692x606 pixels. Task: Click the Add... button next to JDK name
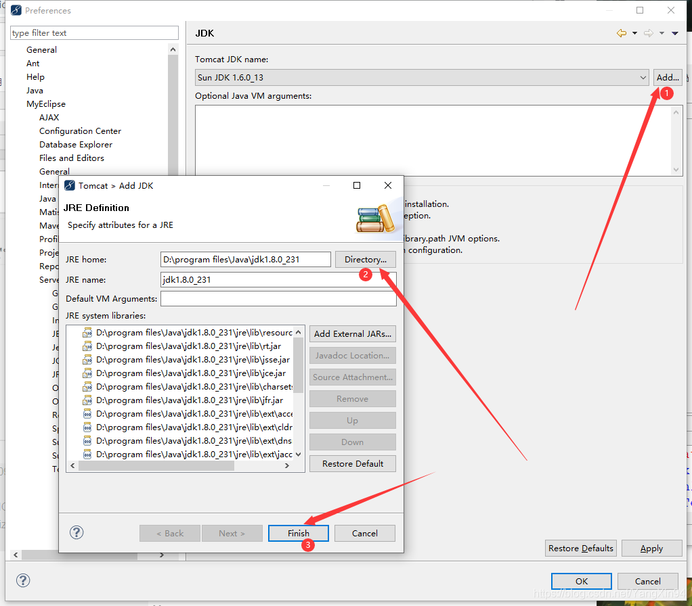pyautogui.click(x=668, y=78)
